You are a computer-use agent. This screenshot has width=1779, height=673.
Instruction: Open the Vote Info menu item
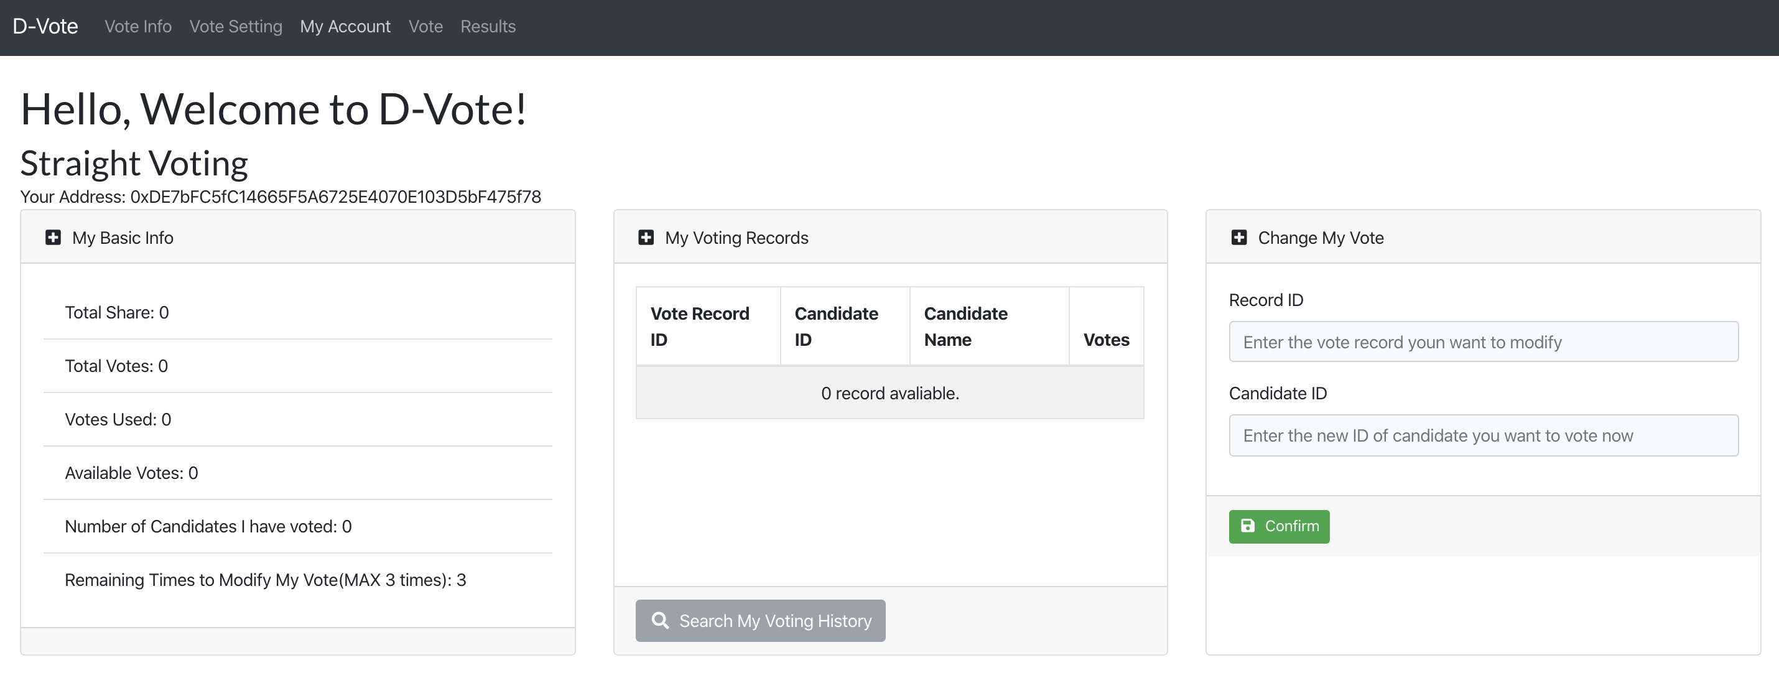(x=138, y=26)
